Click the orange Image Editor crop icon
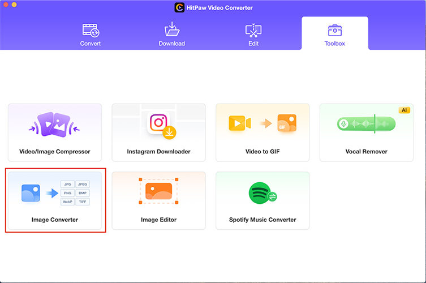The width and height of the screenshot is (426, 283). click(x=158, y=191)
